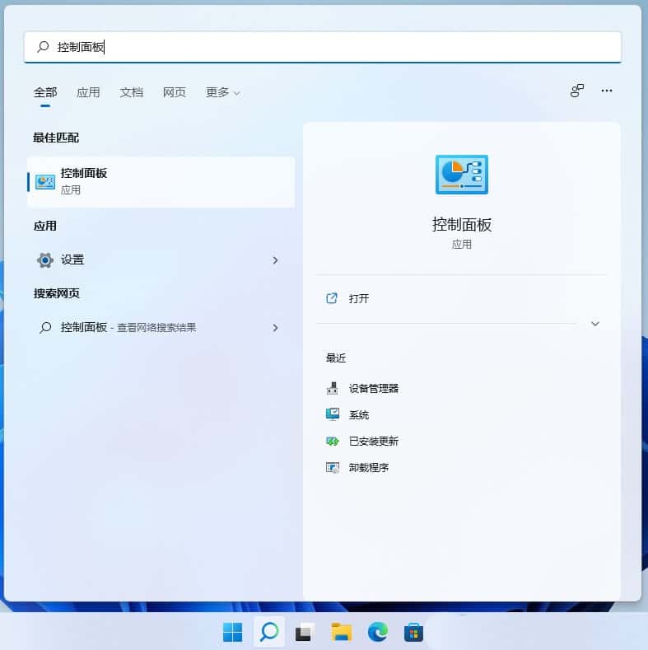Open the Device Manager recent item
Screen dimensions: 648x650
(x=373, y=388)
